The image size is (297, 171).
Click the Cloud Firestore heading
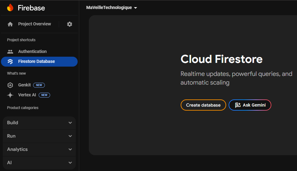[x=222, y=59]
